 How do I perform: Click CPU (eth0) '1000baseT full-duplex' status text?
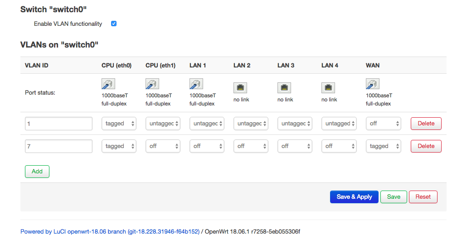[x=115, y=100]
